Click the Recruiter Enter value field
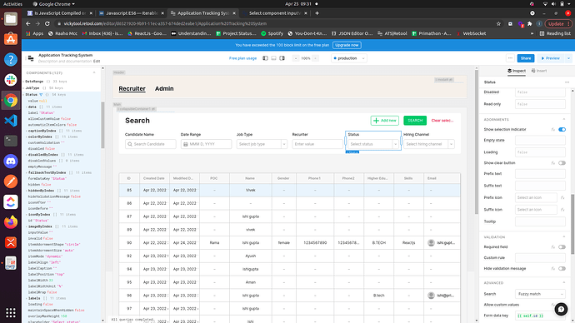Viewport: 575px width, 323px height. point(317,144)
